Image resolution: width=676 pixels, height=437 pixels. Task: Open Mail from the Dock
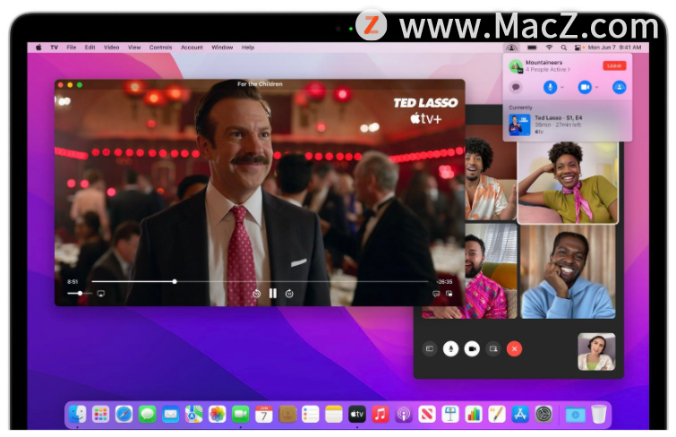click(x=170, y=415)
